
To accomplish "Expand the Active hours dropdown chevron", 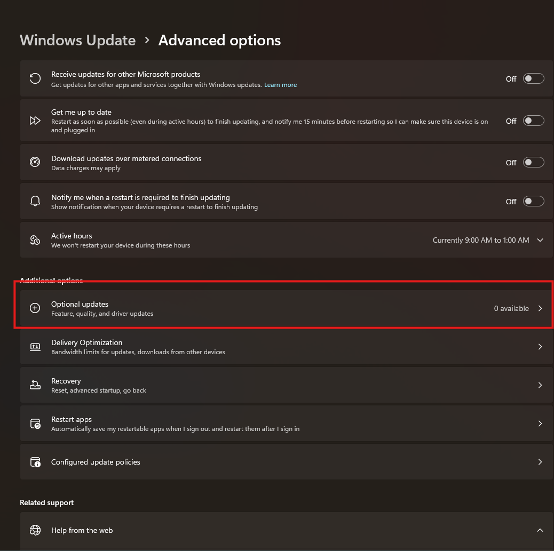I will pyautogui.click(x=540, y=240).
